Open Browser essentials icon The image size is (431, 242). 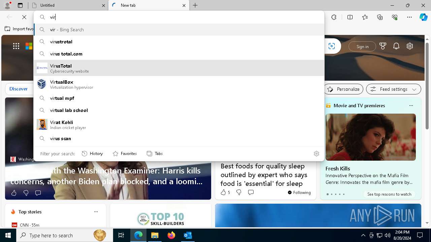click(x=395, y=17)
